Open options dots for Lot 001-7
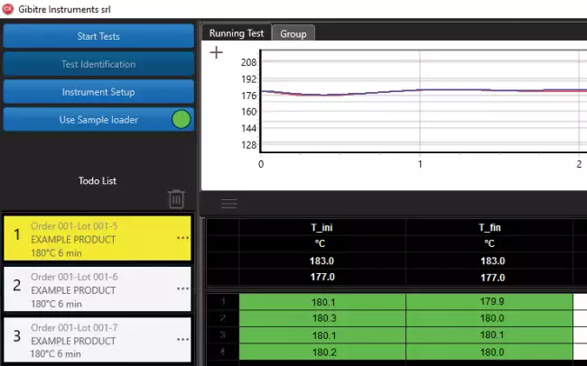This screenshot has height=366, width=587. [182, 340]
